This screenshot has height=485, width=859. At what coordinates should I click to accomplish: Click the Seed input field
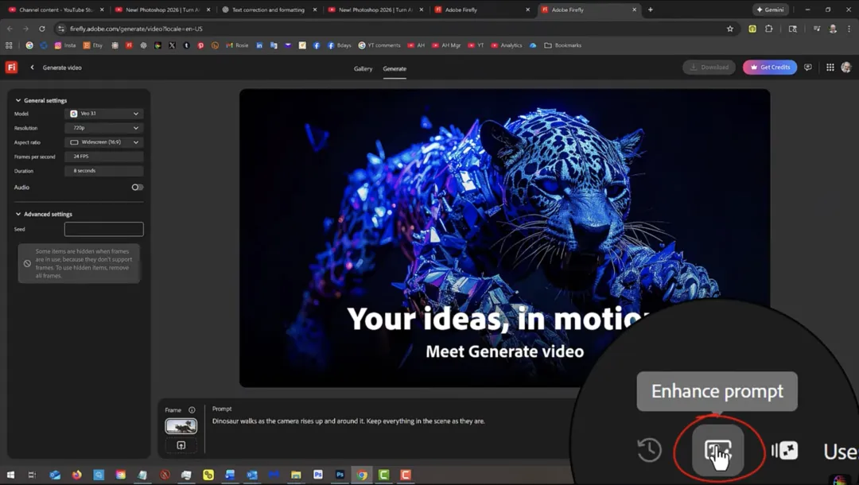pyautogui.click(x=103, y=228)
